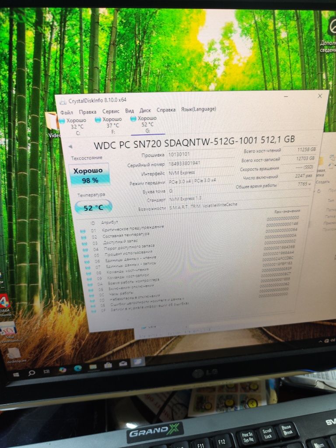Open the Диск menu

[x=145, y=110]
